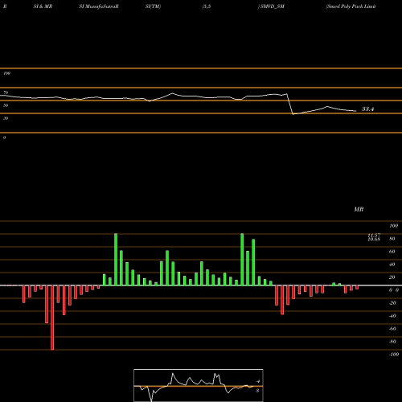This screenshot has width=402, height=402.
Task: Click the MR axis label 80
Action: (392, 239)
